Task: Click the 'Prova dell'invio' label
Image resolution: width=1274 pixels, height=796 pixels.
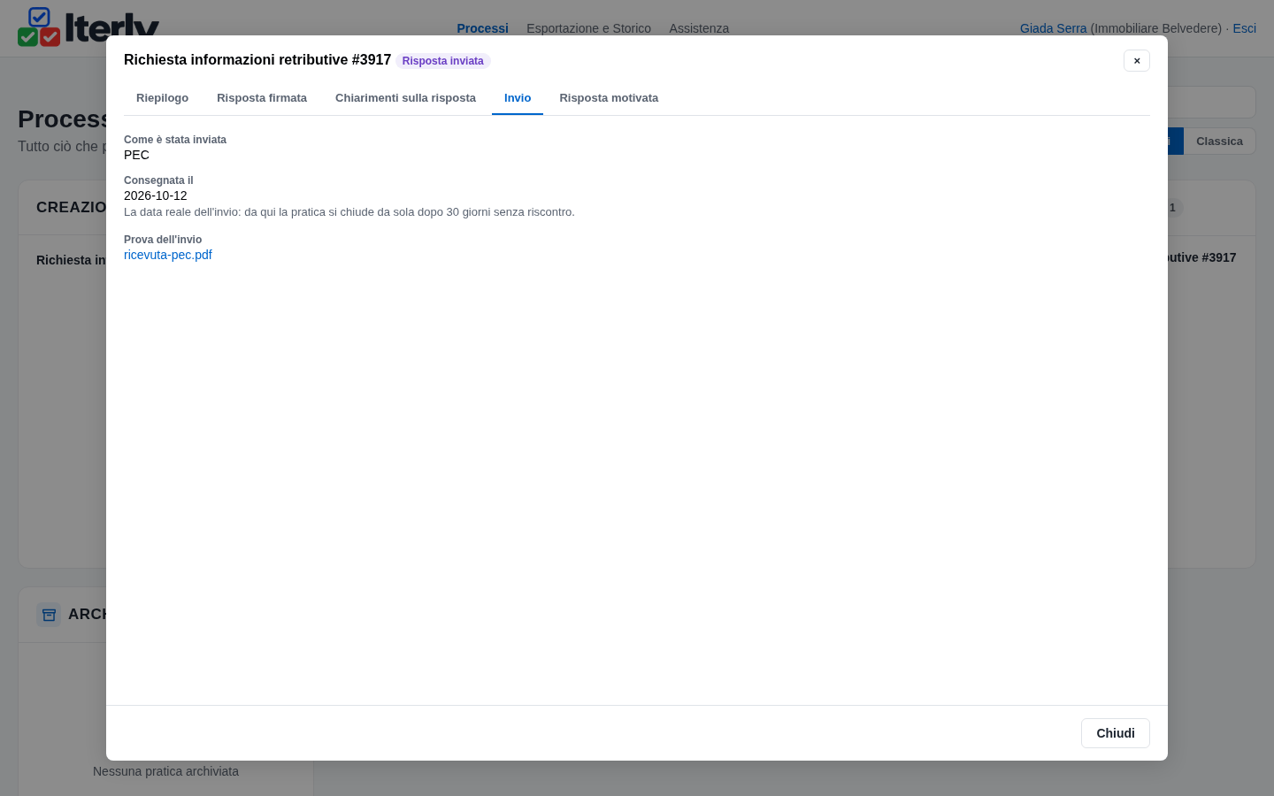Action: click(163, 240)
